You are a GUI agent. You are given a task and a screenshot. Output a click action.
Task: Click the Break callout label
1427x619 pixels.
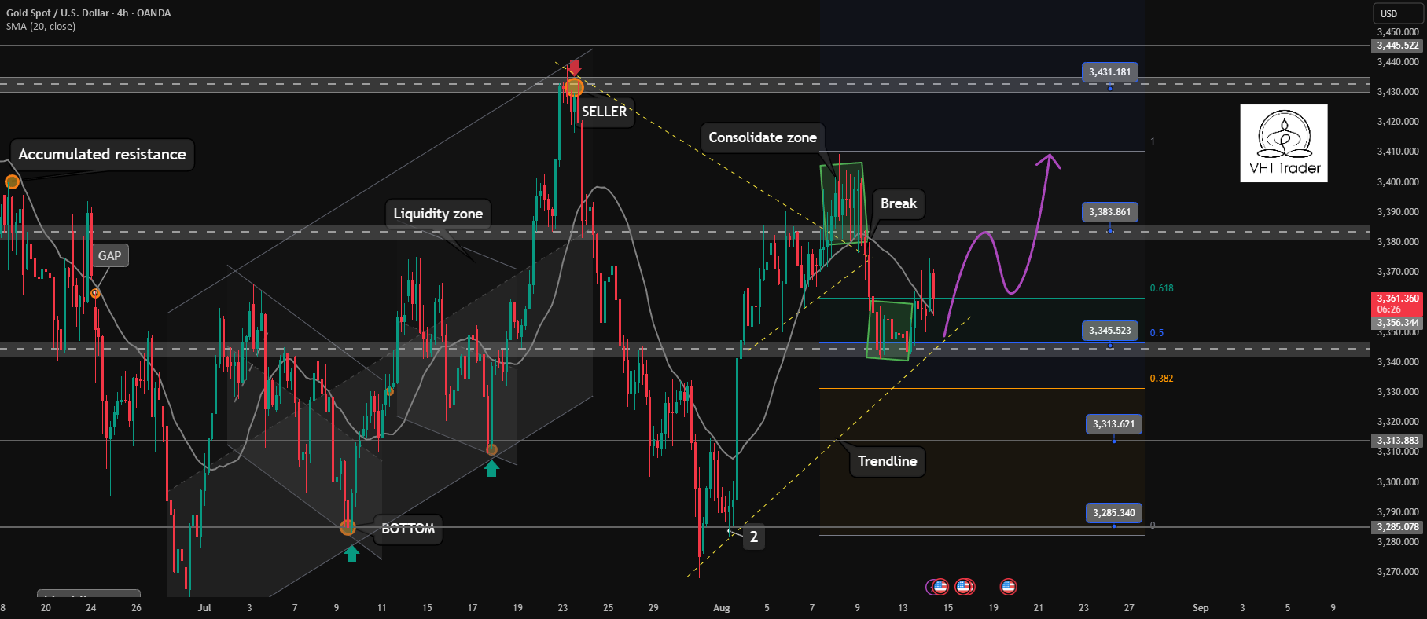pos(899,203)
